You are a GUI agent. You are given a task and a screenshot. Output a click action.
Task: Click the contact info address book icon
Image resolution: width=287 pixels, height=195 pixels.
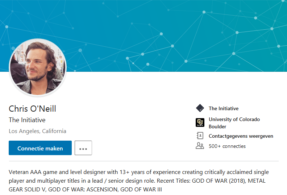[200, 136]
